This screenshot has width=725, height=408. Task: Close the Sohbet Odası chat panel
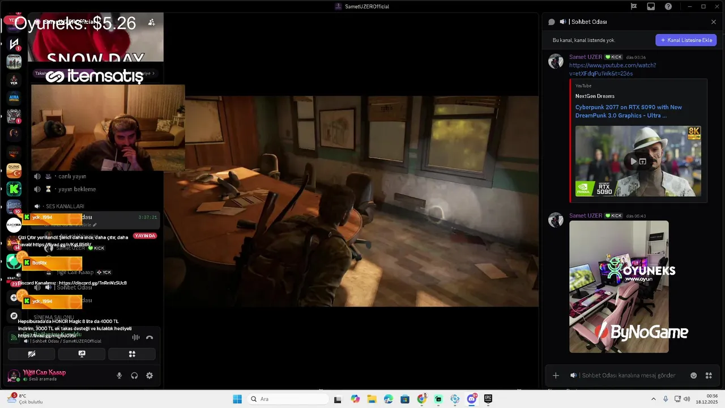tap(714, 22)
